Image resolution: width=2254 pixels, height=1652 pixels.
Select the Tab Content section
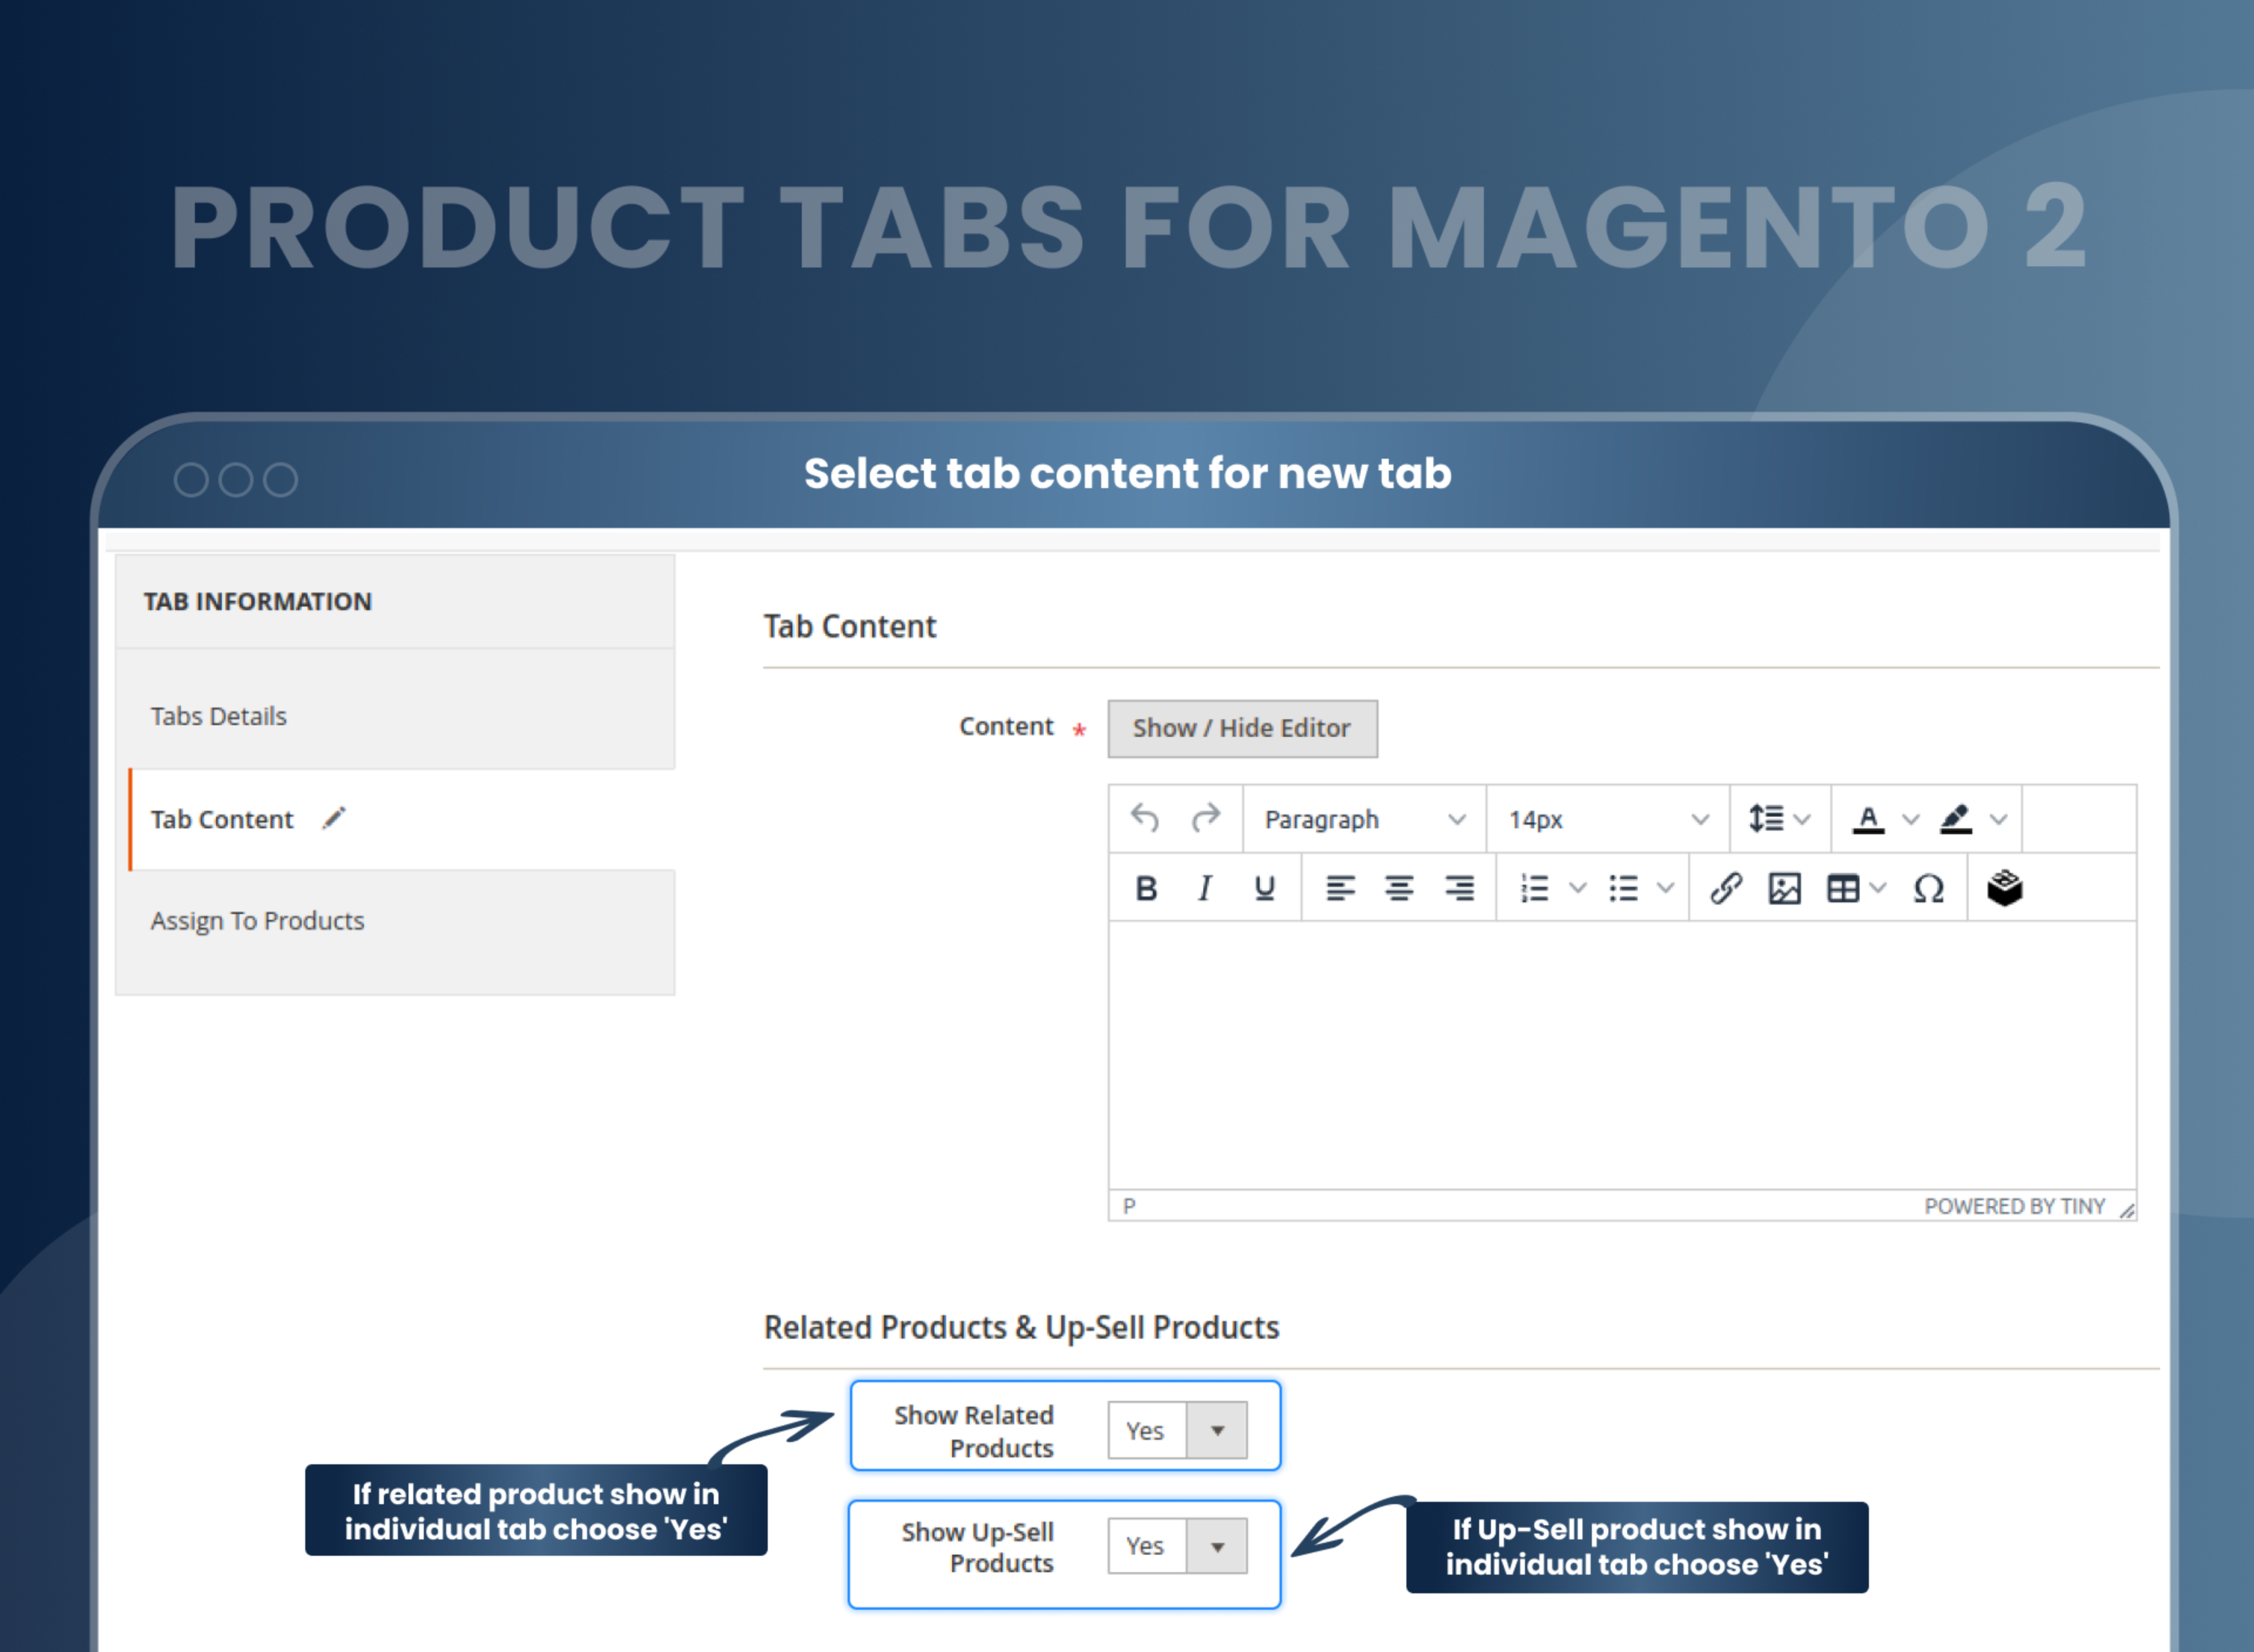click(x=402, y=819)
